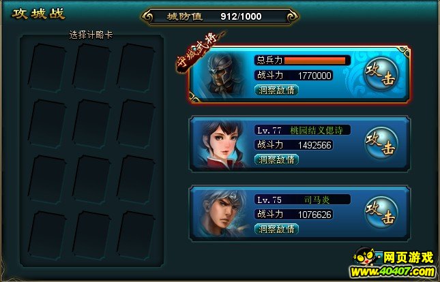Viewport: 440px width, 282px height.
Task: Click the female avatar of Lv. 77 player
Action: 222,144
